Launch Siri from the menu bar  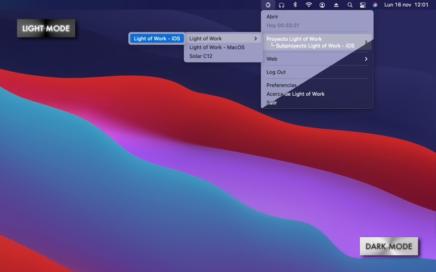375,5
